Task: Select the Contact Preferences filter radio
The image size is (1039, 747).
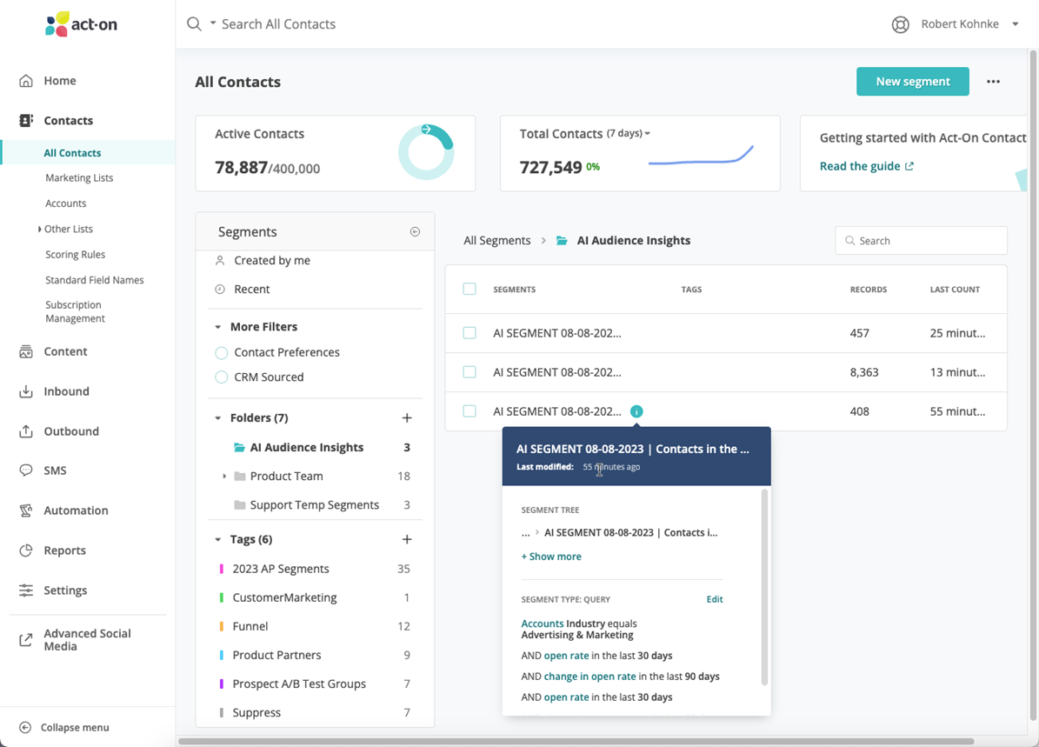Action: click(x=222, y=352)
